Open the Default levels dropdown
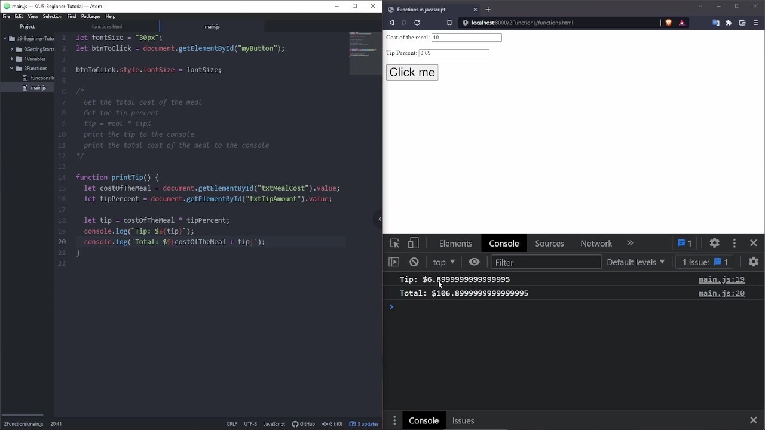The width and height of the screenshot is (765, 430). coord(636,262)
